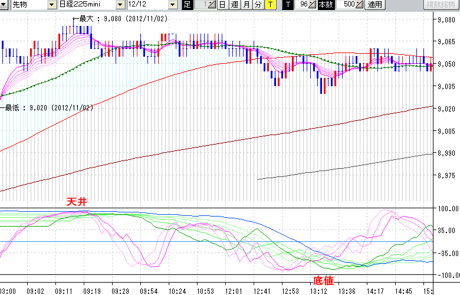Click the 複数銘柄 multiple symbols button
This screenshot has width=460, height=295.
pos(441,5)
